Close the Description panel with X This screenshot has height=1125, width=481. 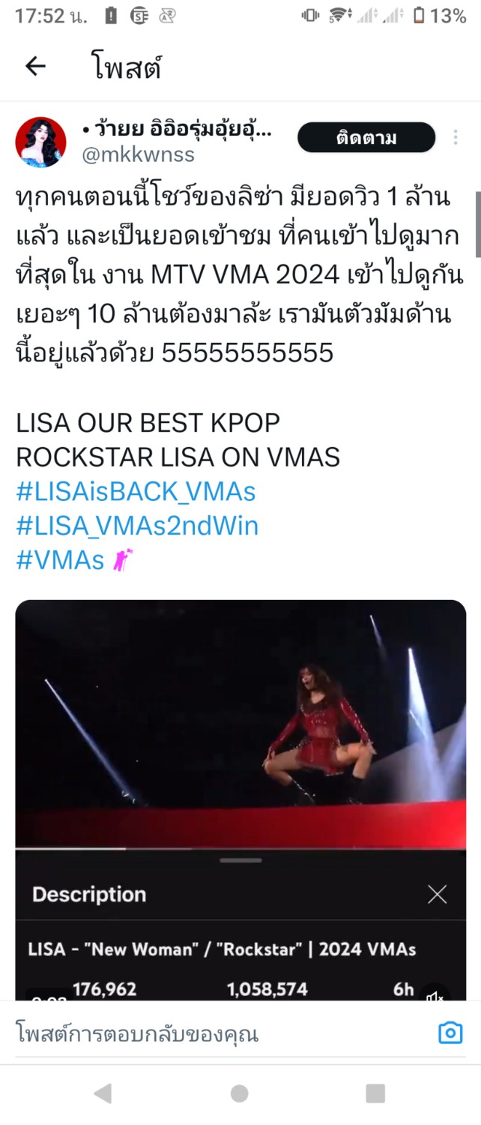[x=438, y=894]
